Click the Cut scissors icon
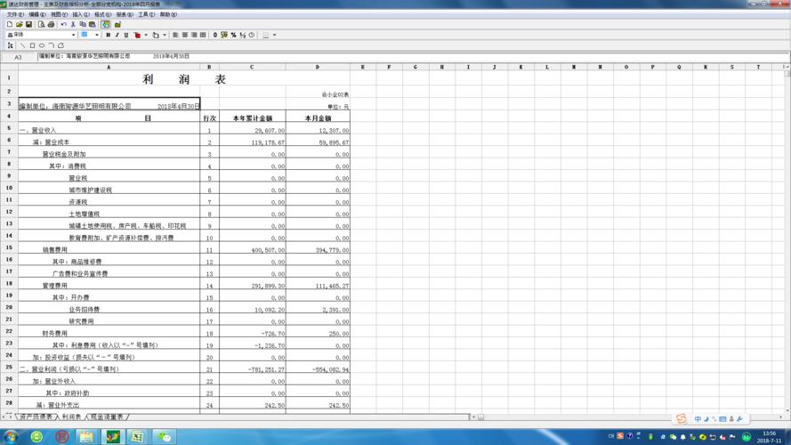Screen dimensions: 791x445 coord(74,25)
